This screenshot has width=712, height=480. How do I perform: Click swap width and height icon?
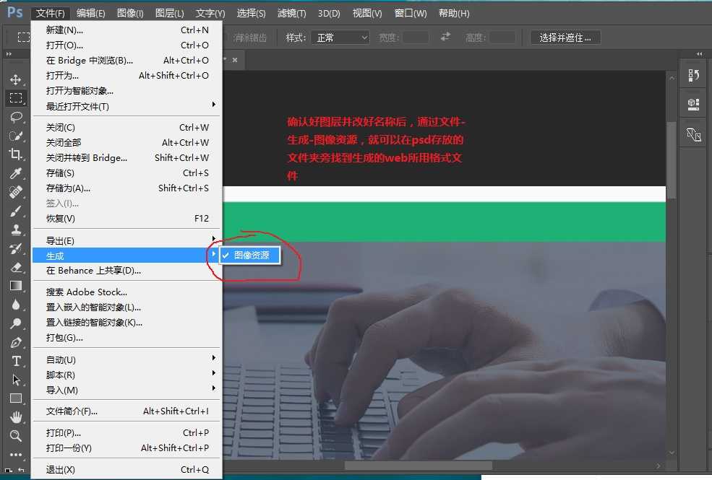(445, 37)
